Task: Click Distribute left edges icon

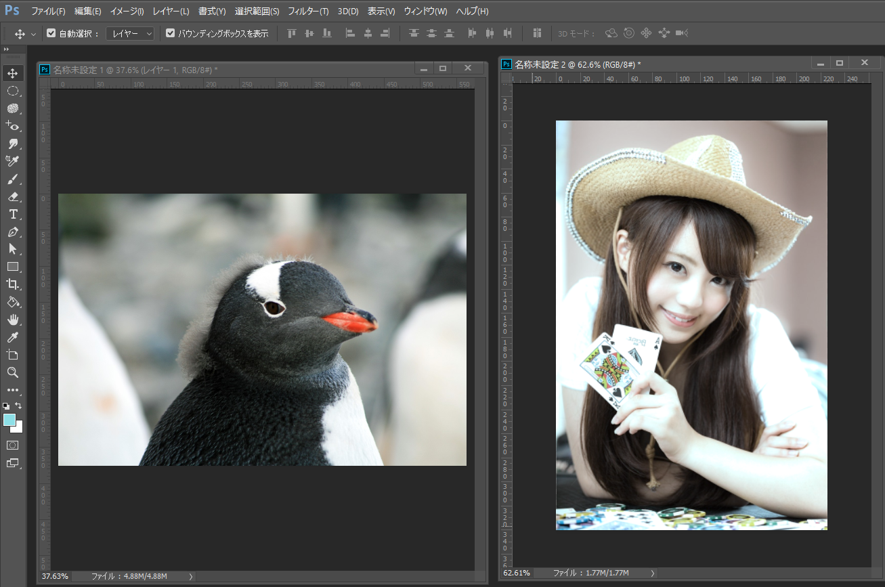Action: coord(472,33)
